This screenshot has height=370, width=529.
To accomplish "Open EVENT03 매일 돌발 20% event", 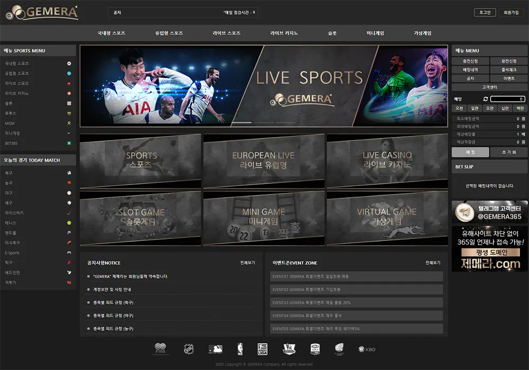I will point(356,302).
